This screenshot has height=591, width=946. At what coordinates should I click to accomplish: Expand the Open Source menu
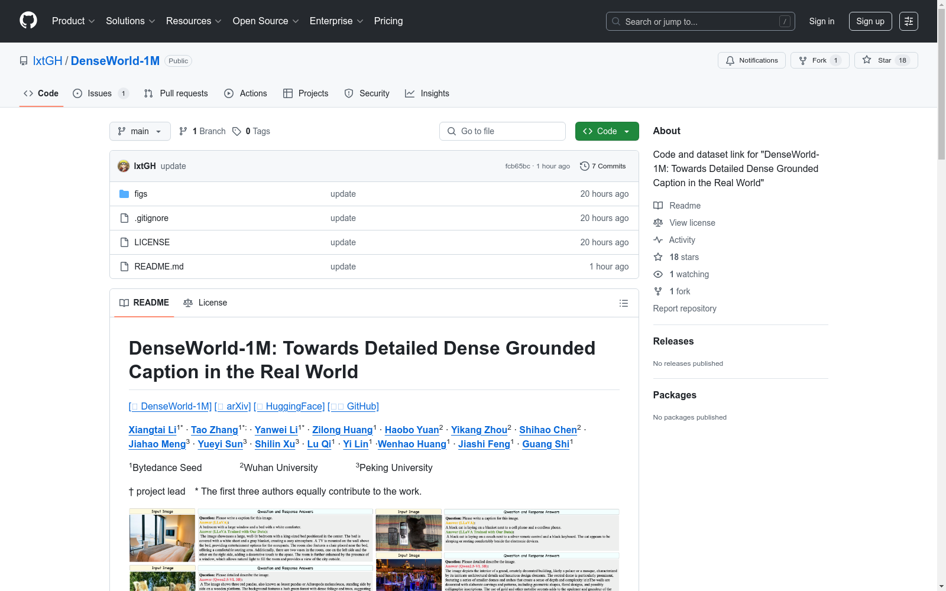(x=265, y=21)
